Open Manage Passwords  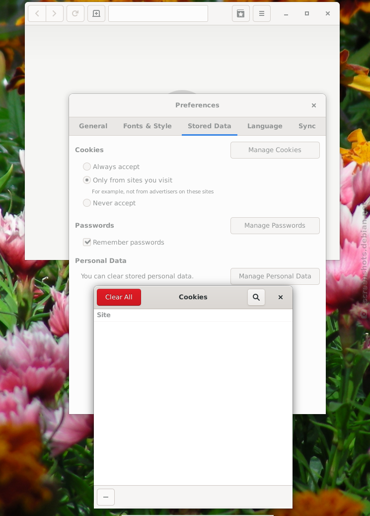click(x=275, y=226)
